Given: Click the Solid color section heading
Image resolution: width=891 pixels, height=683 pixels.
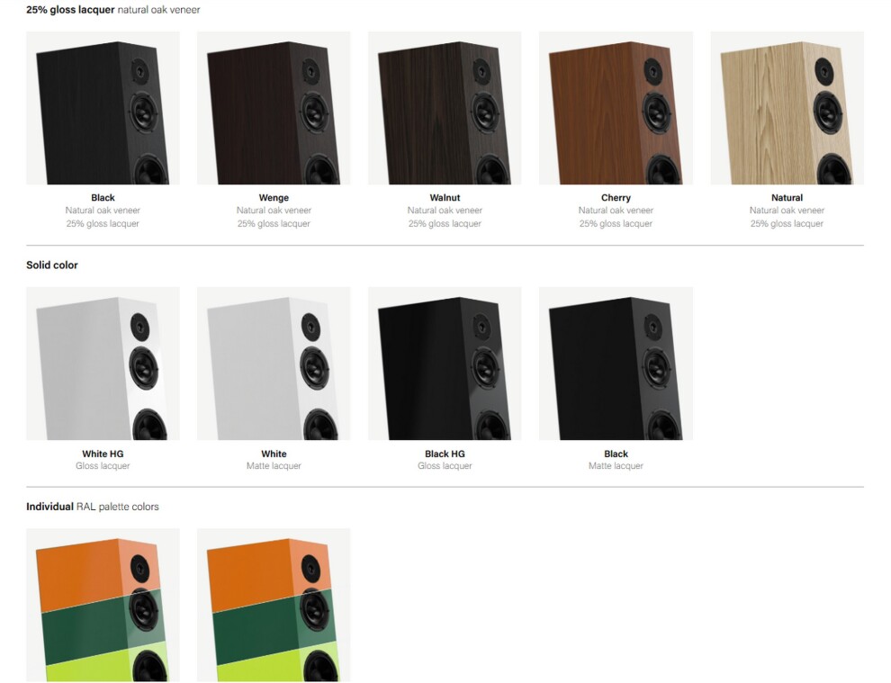Looking at the screenshot, I should pos(51,265).
